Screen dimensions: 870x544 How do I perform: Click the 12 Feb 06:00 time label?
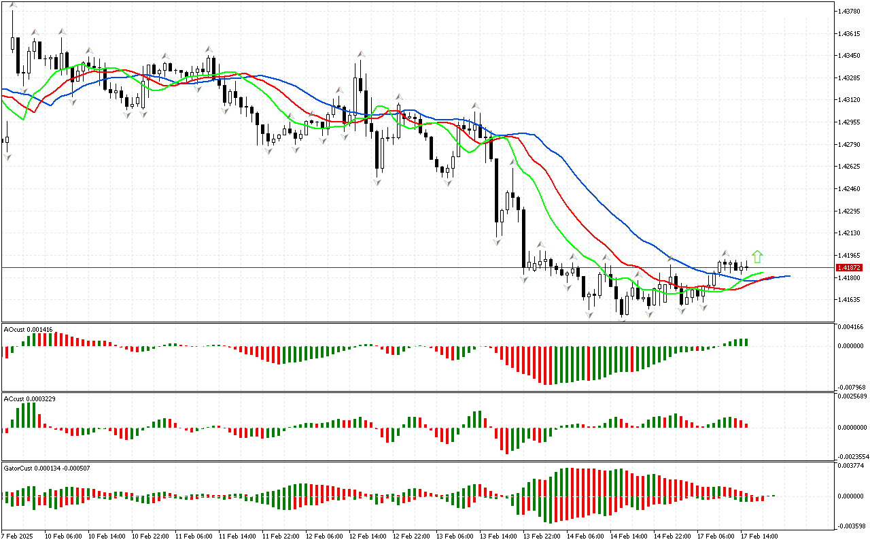324,537
